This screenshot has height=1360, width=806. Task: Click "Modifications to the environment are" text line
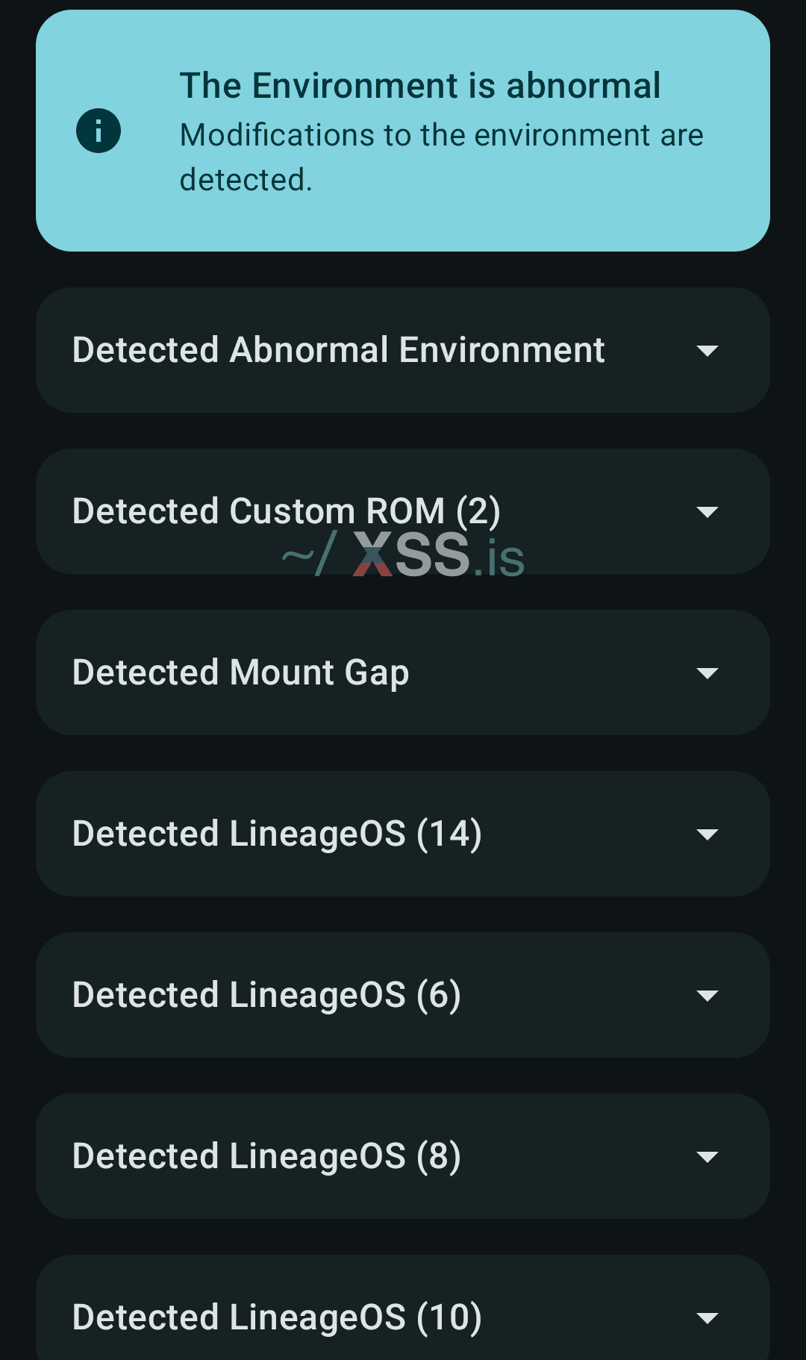coord(441,135)
